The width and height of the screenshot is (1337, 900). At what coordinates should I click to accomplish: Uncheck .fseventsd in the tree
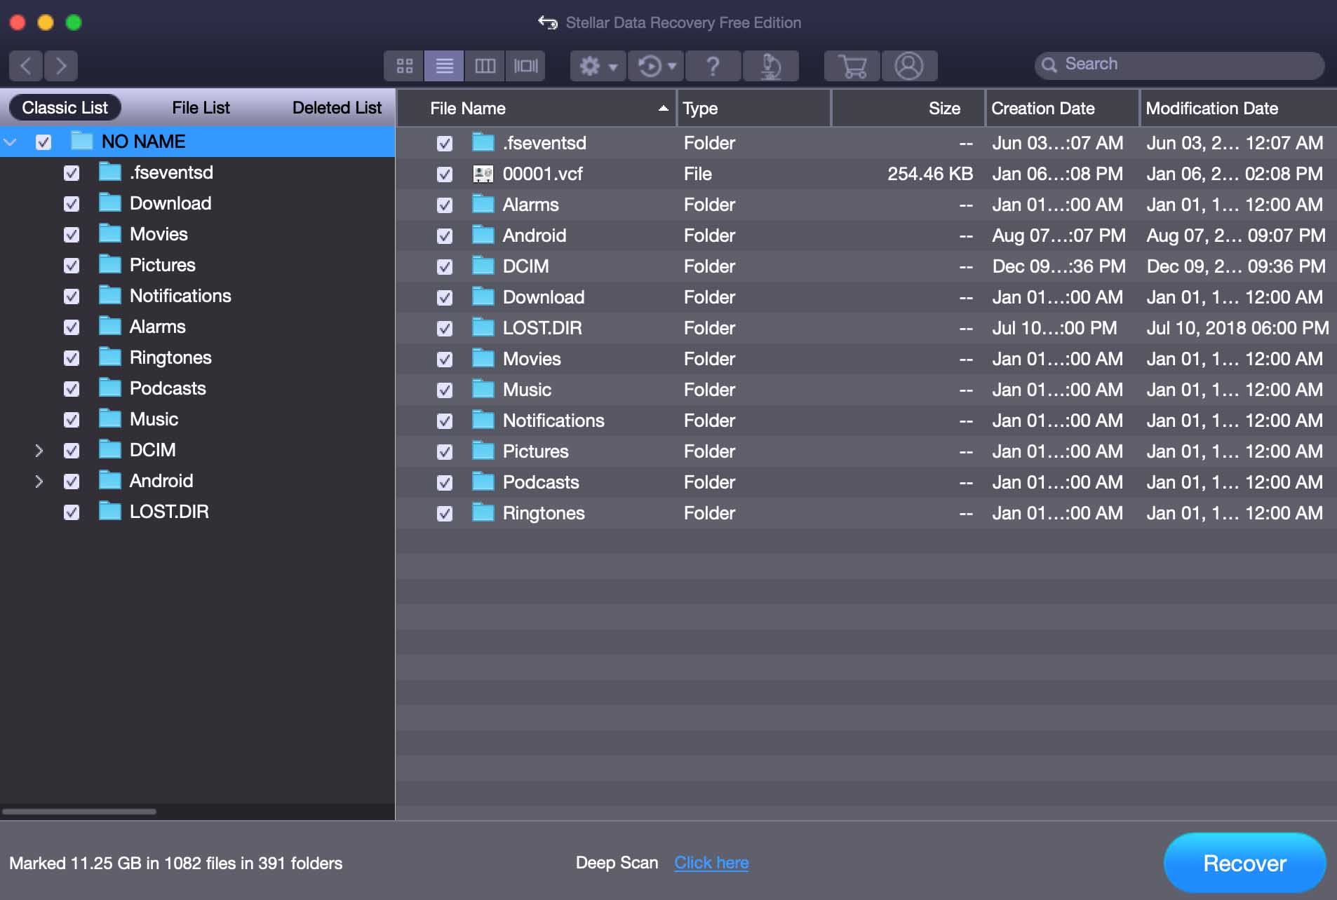tap(72, 173)
